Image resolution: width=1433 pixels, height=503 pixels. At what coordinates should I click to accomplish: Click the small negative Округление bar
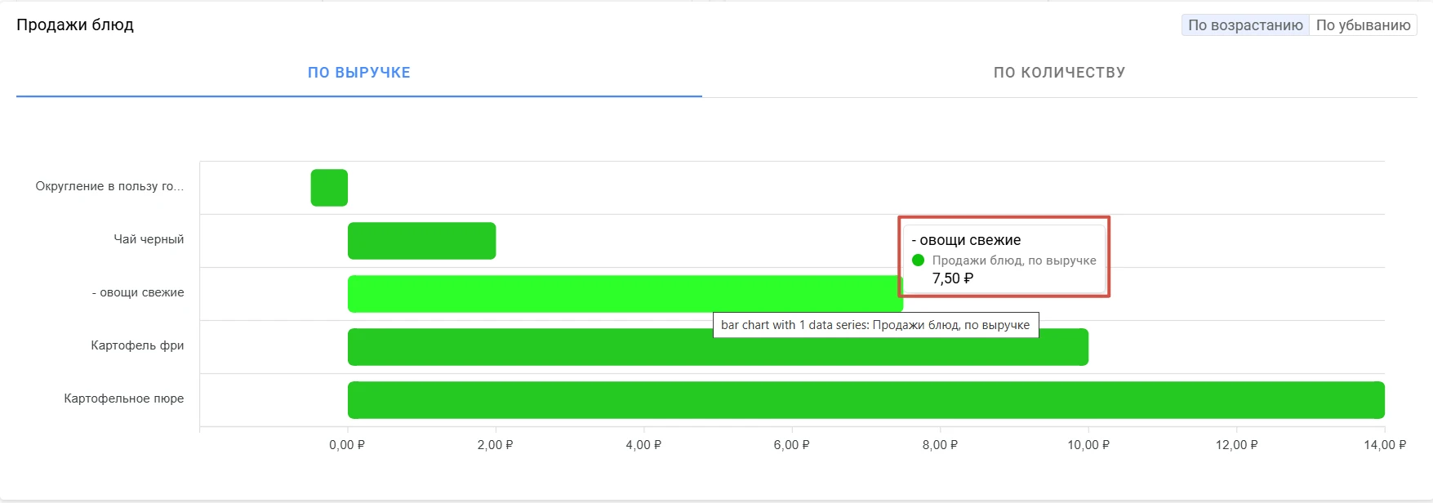click(x=329, y=188)
